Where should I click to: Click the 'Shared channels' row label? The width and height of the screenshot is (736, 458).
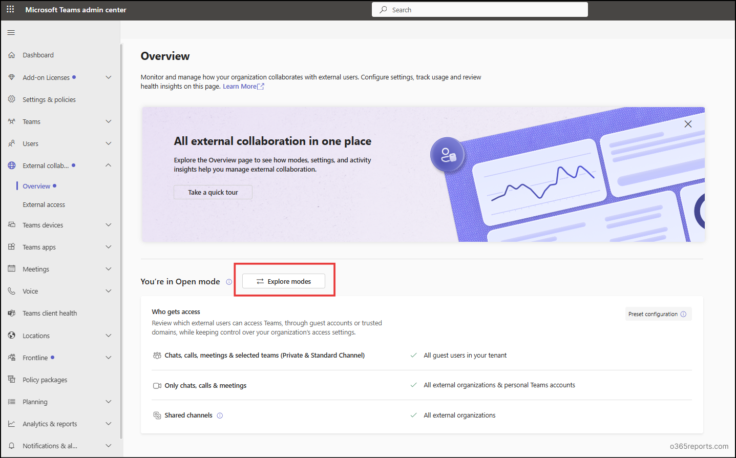(188, 415)
